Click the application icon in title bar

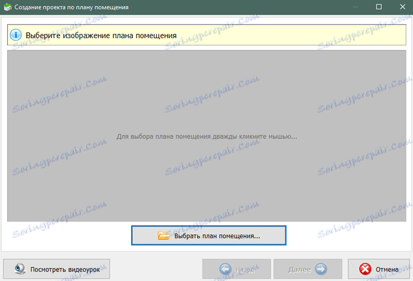coord(8,7)
